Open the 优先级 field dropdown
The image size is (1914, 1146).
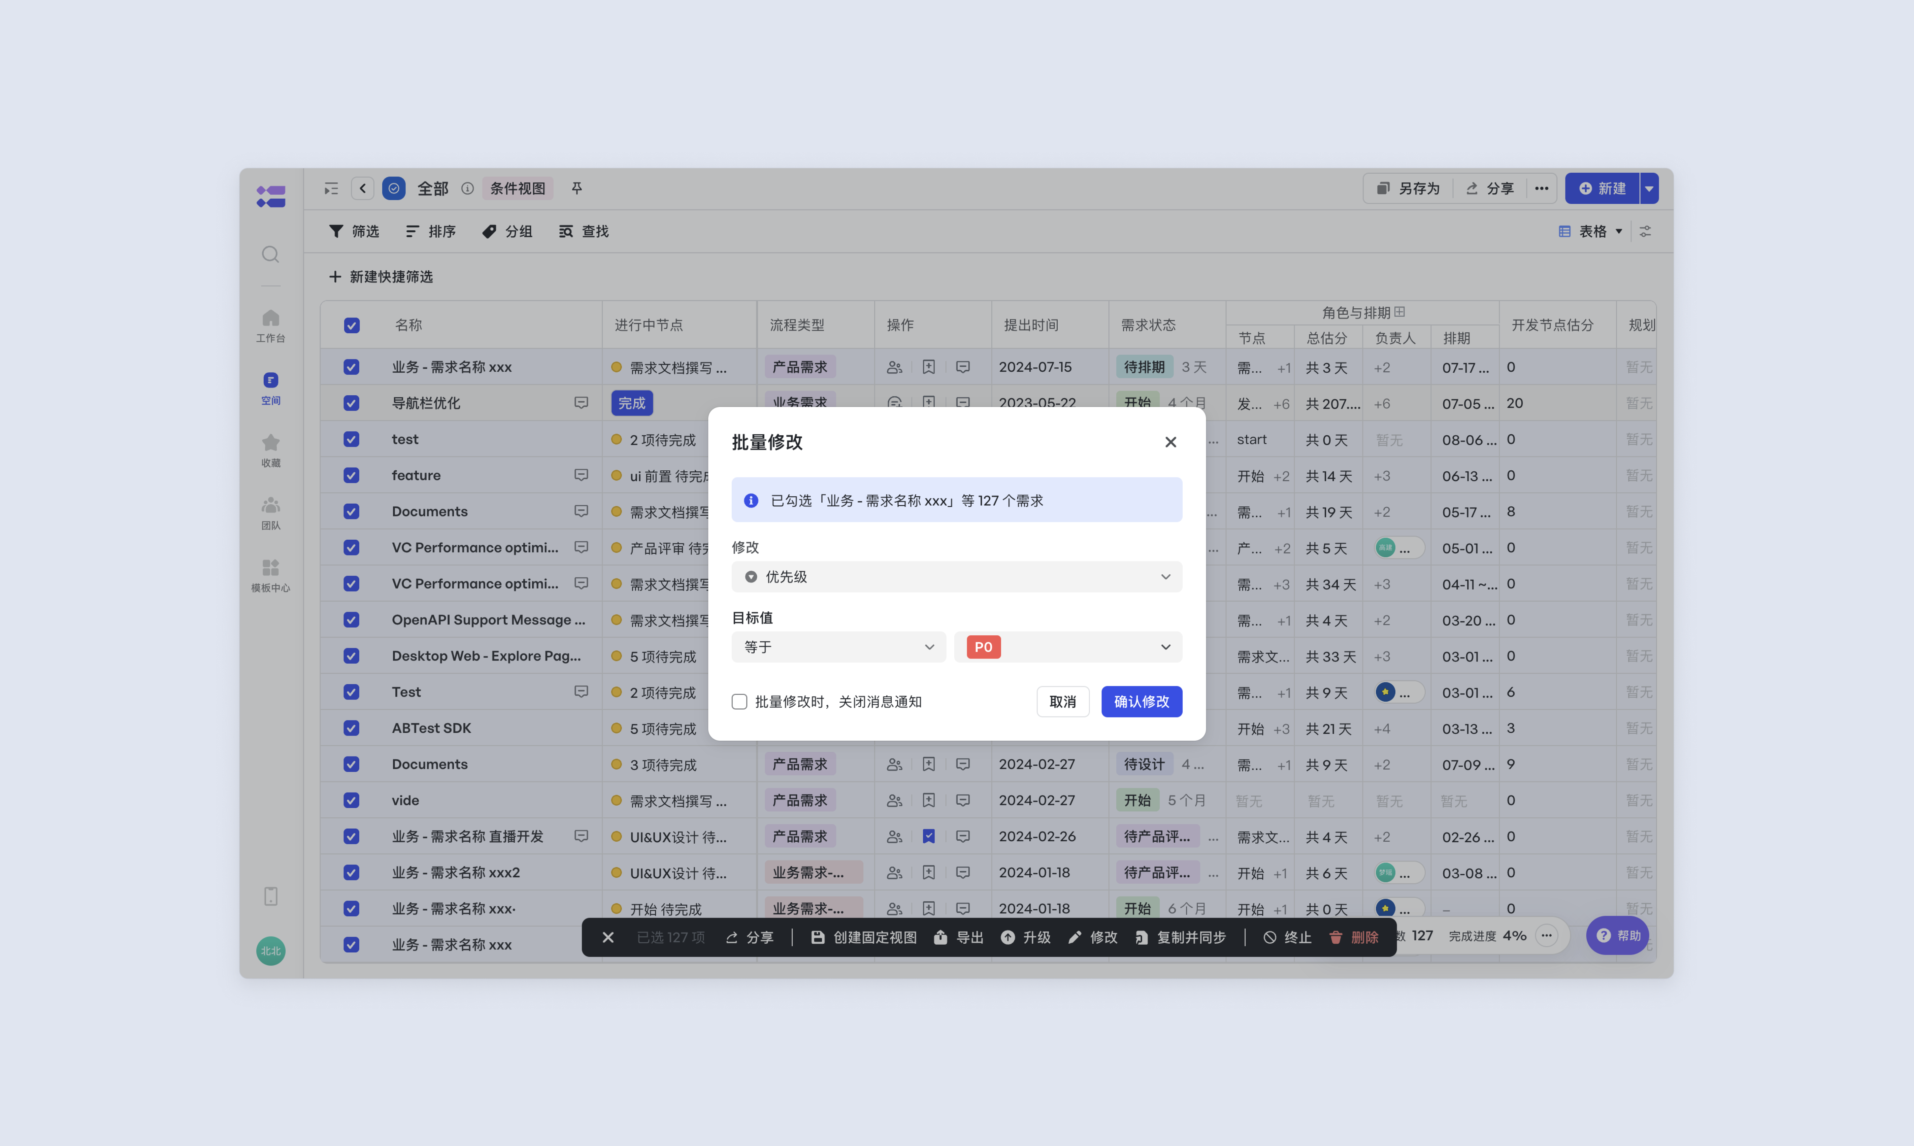point(956,577)
